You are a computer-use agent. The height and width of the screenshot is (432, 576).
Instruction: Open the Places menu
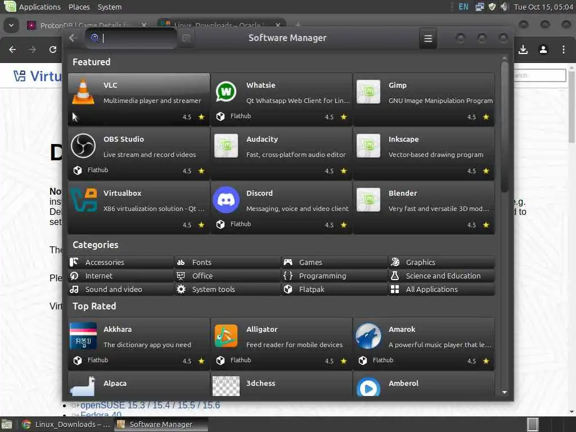[x=79, y=7]
